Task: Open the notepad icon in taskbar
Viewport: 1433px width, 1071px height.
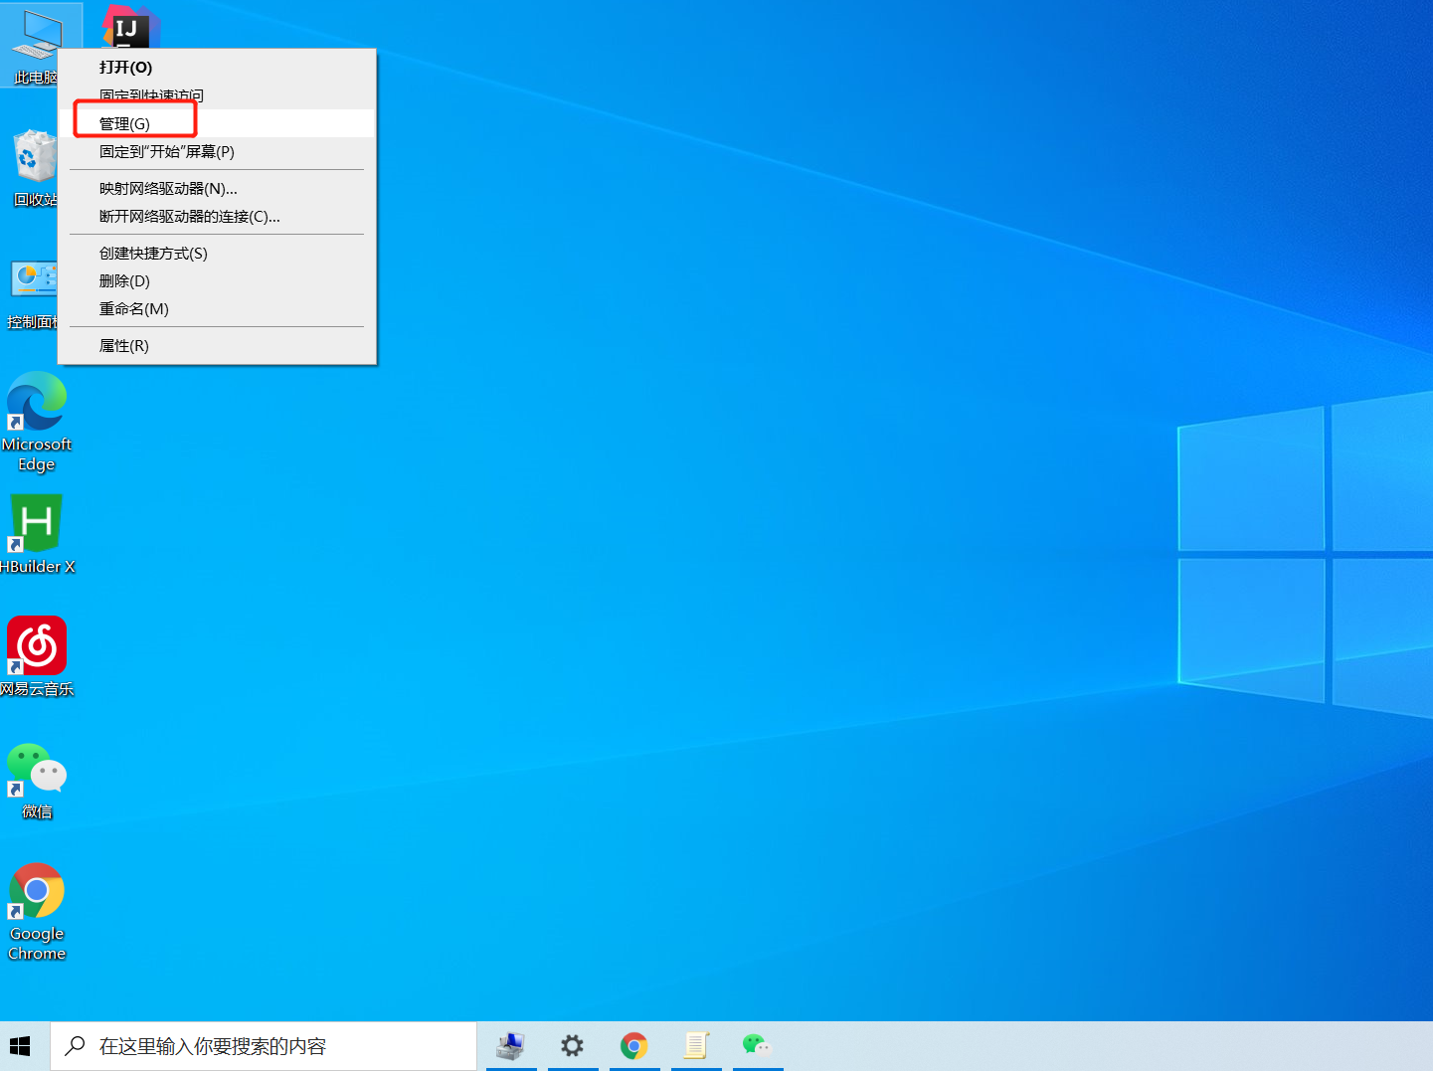Action: tap(695, 1046)
